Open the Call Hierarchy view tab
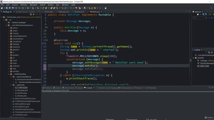The image size is (214, 120). coord(149,88)
